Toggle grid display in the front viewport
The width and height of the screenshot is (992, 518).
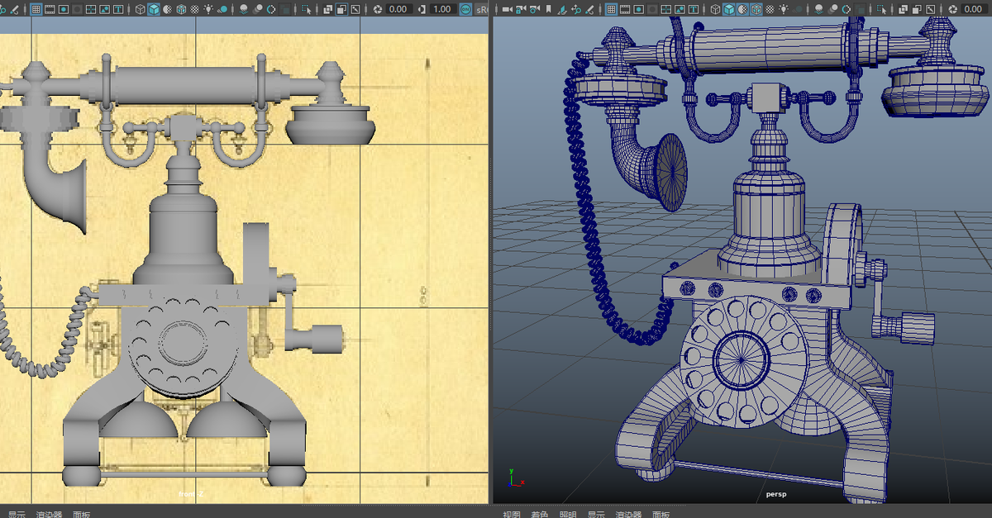click(x=36, y=9)
